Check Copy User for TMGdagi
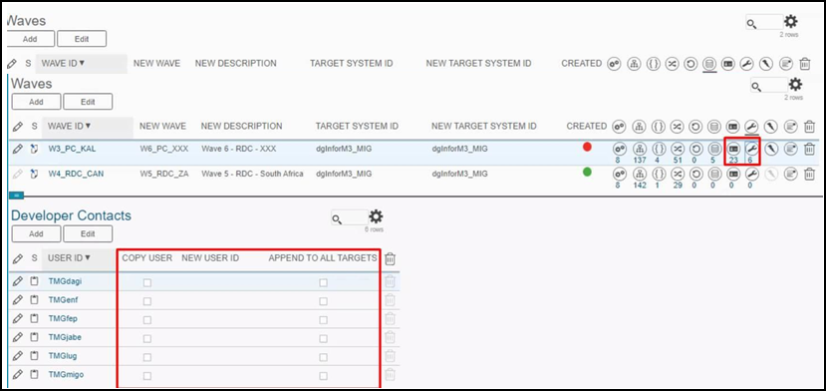The height and width of the screenshot is (391, 826). tap(147, 283)
